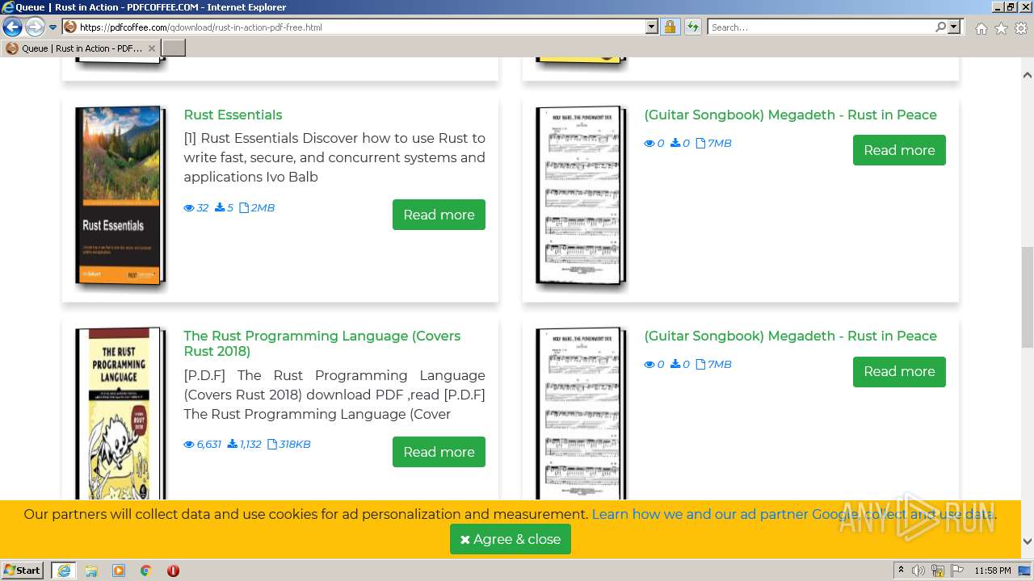Click the downloads icon showing 5
The image size is (1034, 581).
coord(219,208)
